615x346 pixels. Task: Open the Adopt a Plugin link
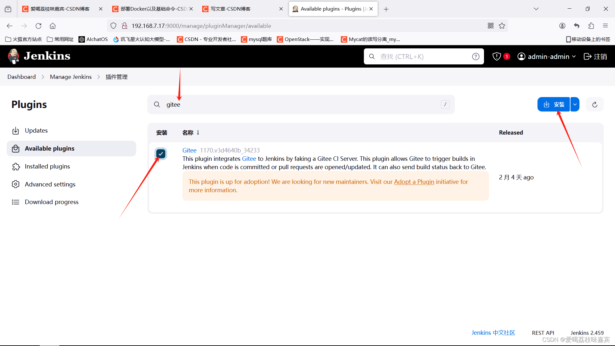coord(414,182)
